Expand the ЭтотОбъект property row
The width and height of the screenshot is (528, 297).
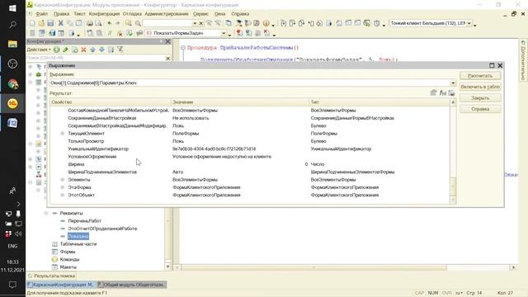[63, 195]
